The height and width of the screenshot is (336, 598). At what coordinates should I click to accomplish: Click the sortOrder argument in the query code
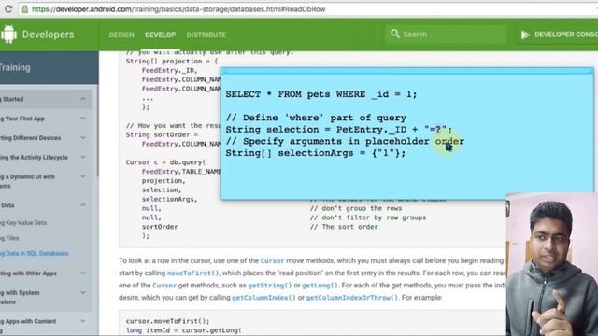(160, 227)
